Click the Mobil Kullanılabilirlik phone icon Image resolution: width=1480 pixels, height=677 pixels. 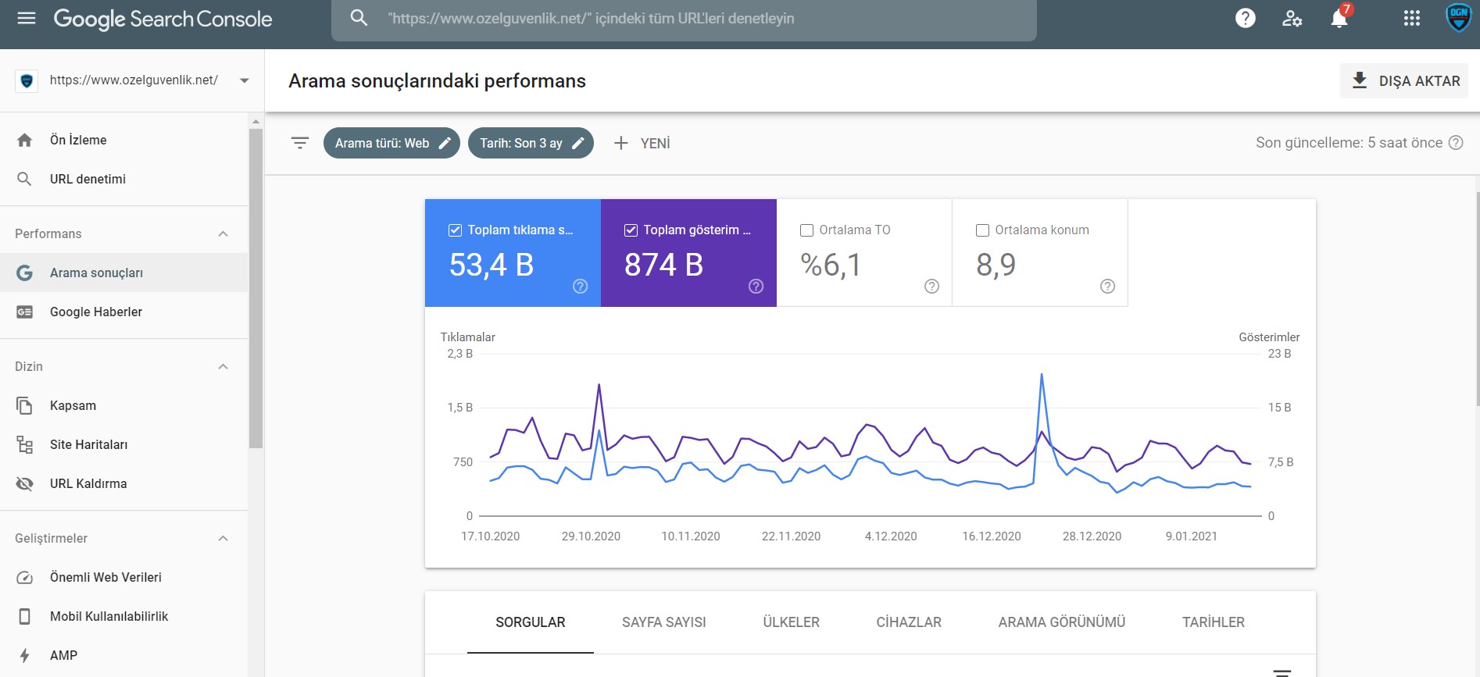click(x=25, y=616)
